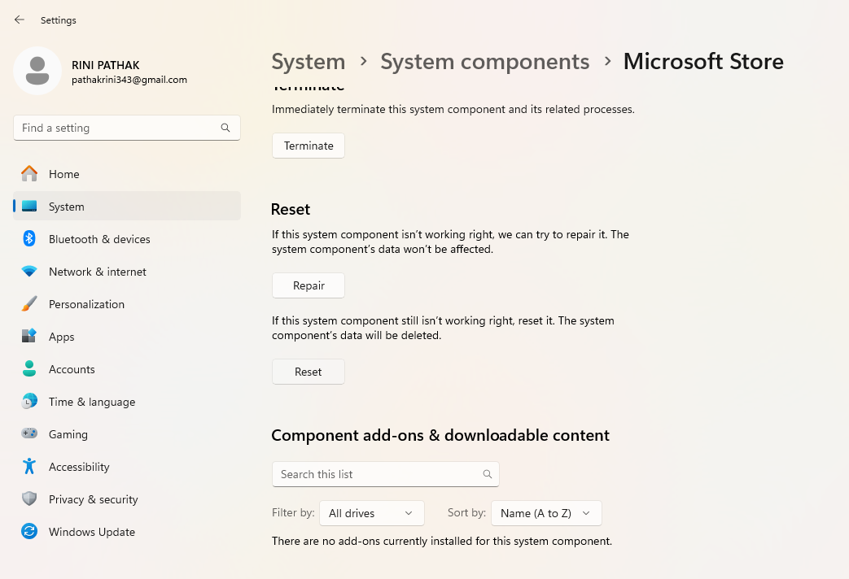Expand the Filter by All drives dropdown
This screenshot has height=579, width=849.
[372, 513]
